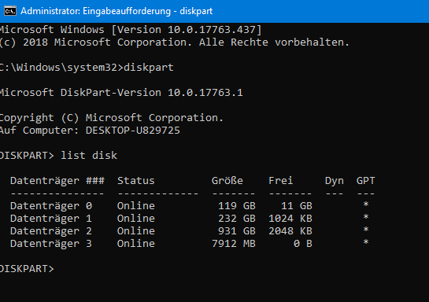
Task: Click the window title 'Administrator: Eingabeaufforderung - diskpart'
Action: (x=116, y=11)
